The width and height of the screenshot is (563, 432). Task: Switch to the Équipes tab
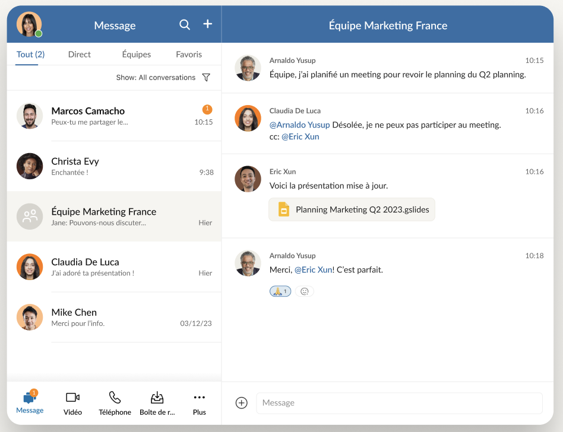tap(136, 55)
